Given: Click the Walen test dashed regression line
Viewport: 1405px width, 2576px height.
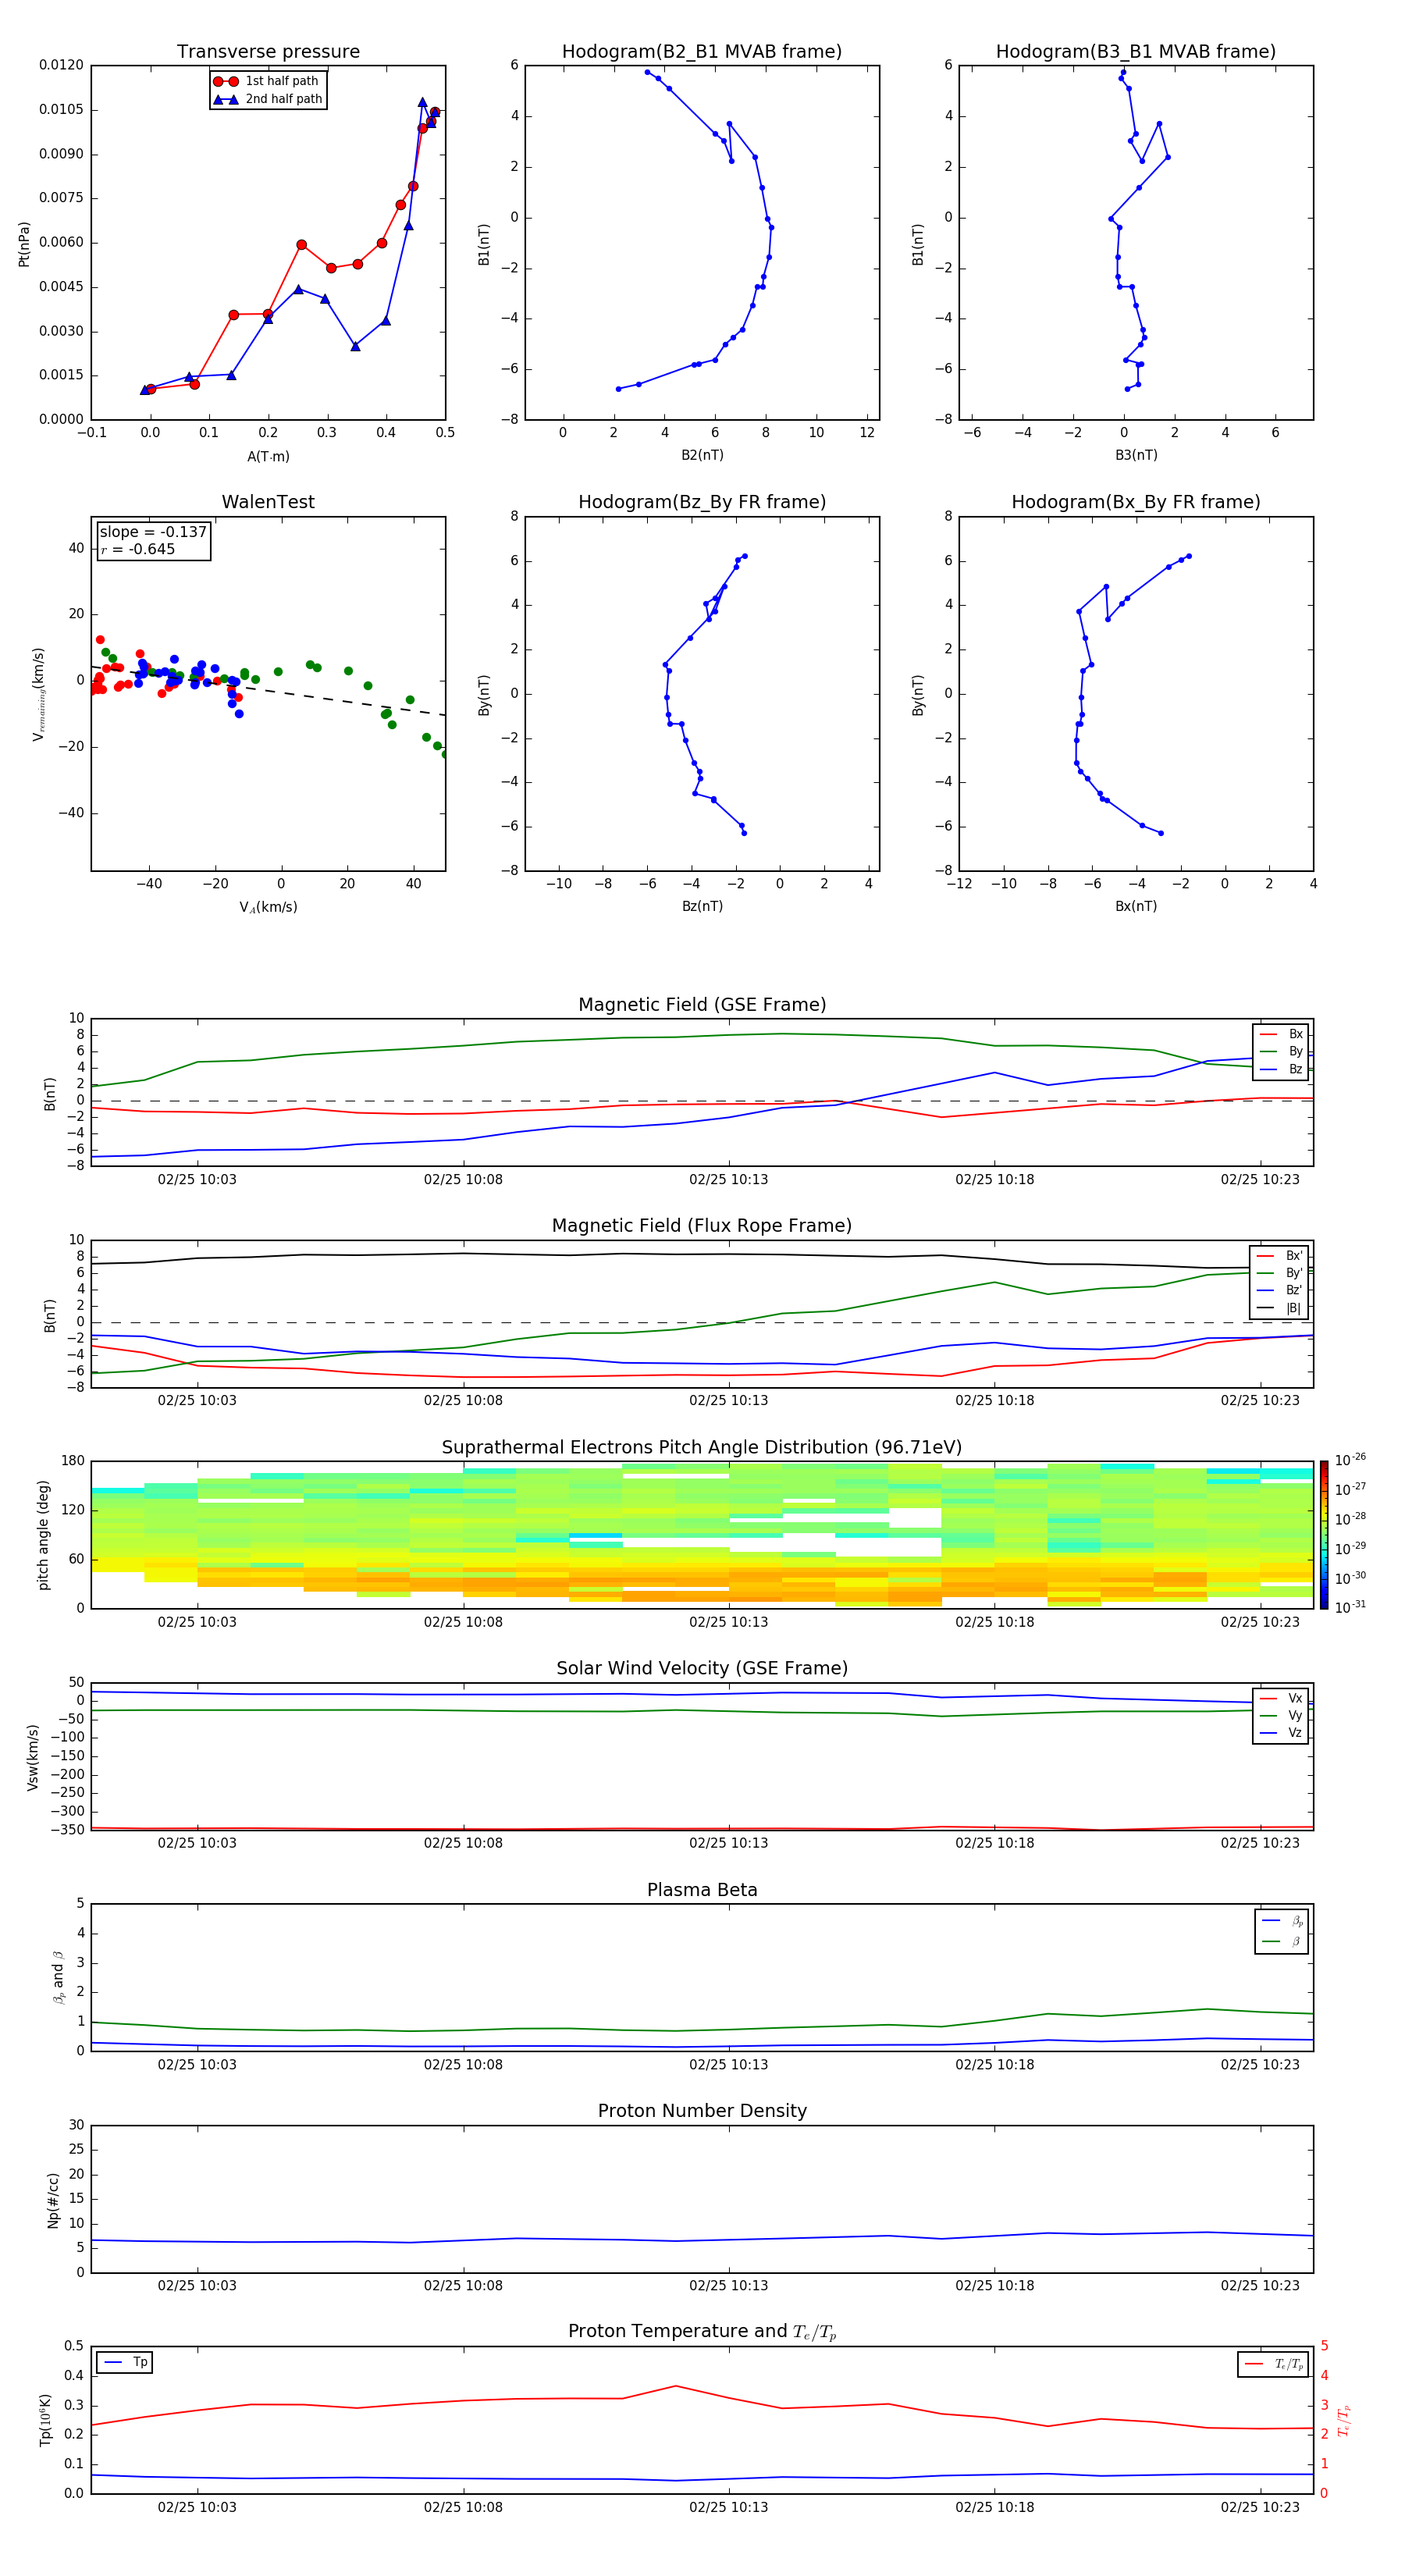Looking at the screenshot, I should pos(268,690).
